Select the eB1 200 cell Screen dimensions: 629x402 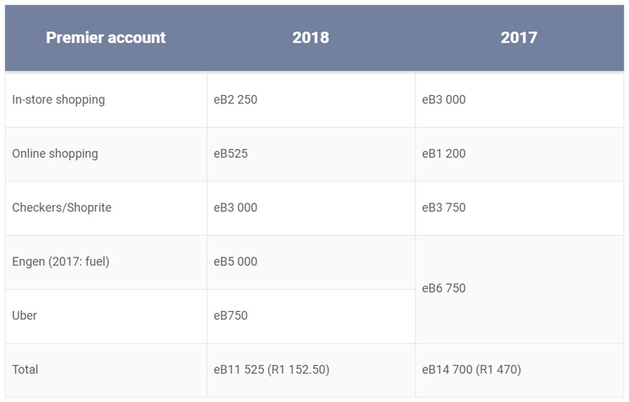(x=444, y=154)
